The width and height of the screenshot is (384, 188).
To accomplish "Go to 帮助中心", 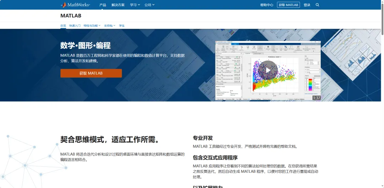I will 267,5.
